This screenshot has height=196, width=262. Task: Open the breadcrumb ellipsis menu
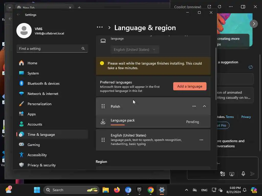tap(100, 27)
